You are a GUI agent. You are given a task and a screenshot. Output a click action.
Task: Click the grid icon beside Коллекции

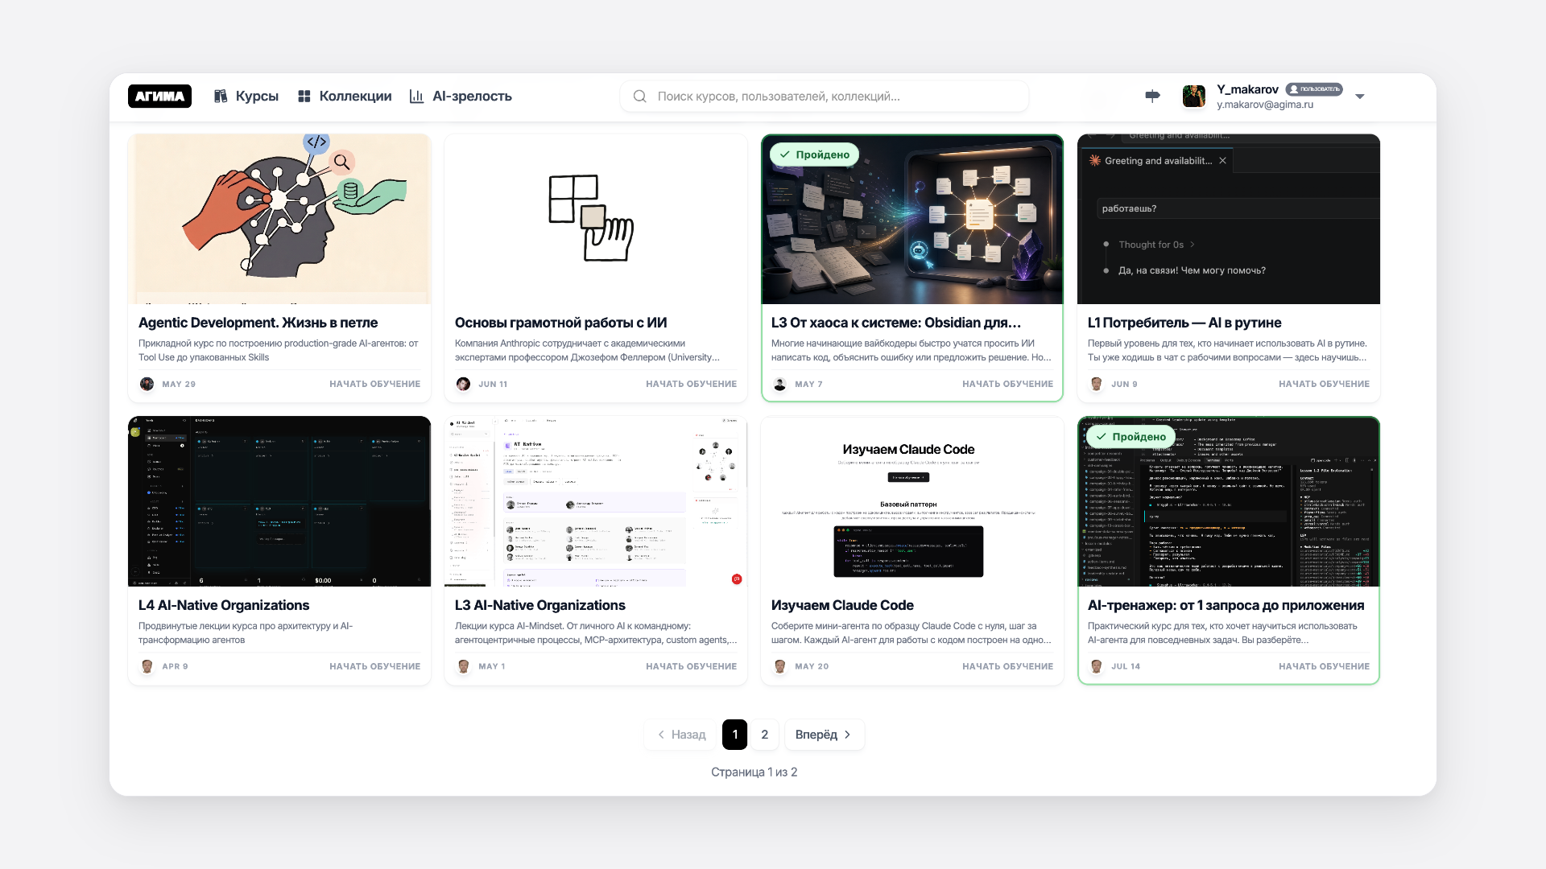[304, 96]
